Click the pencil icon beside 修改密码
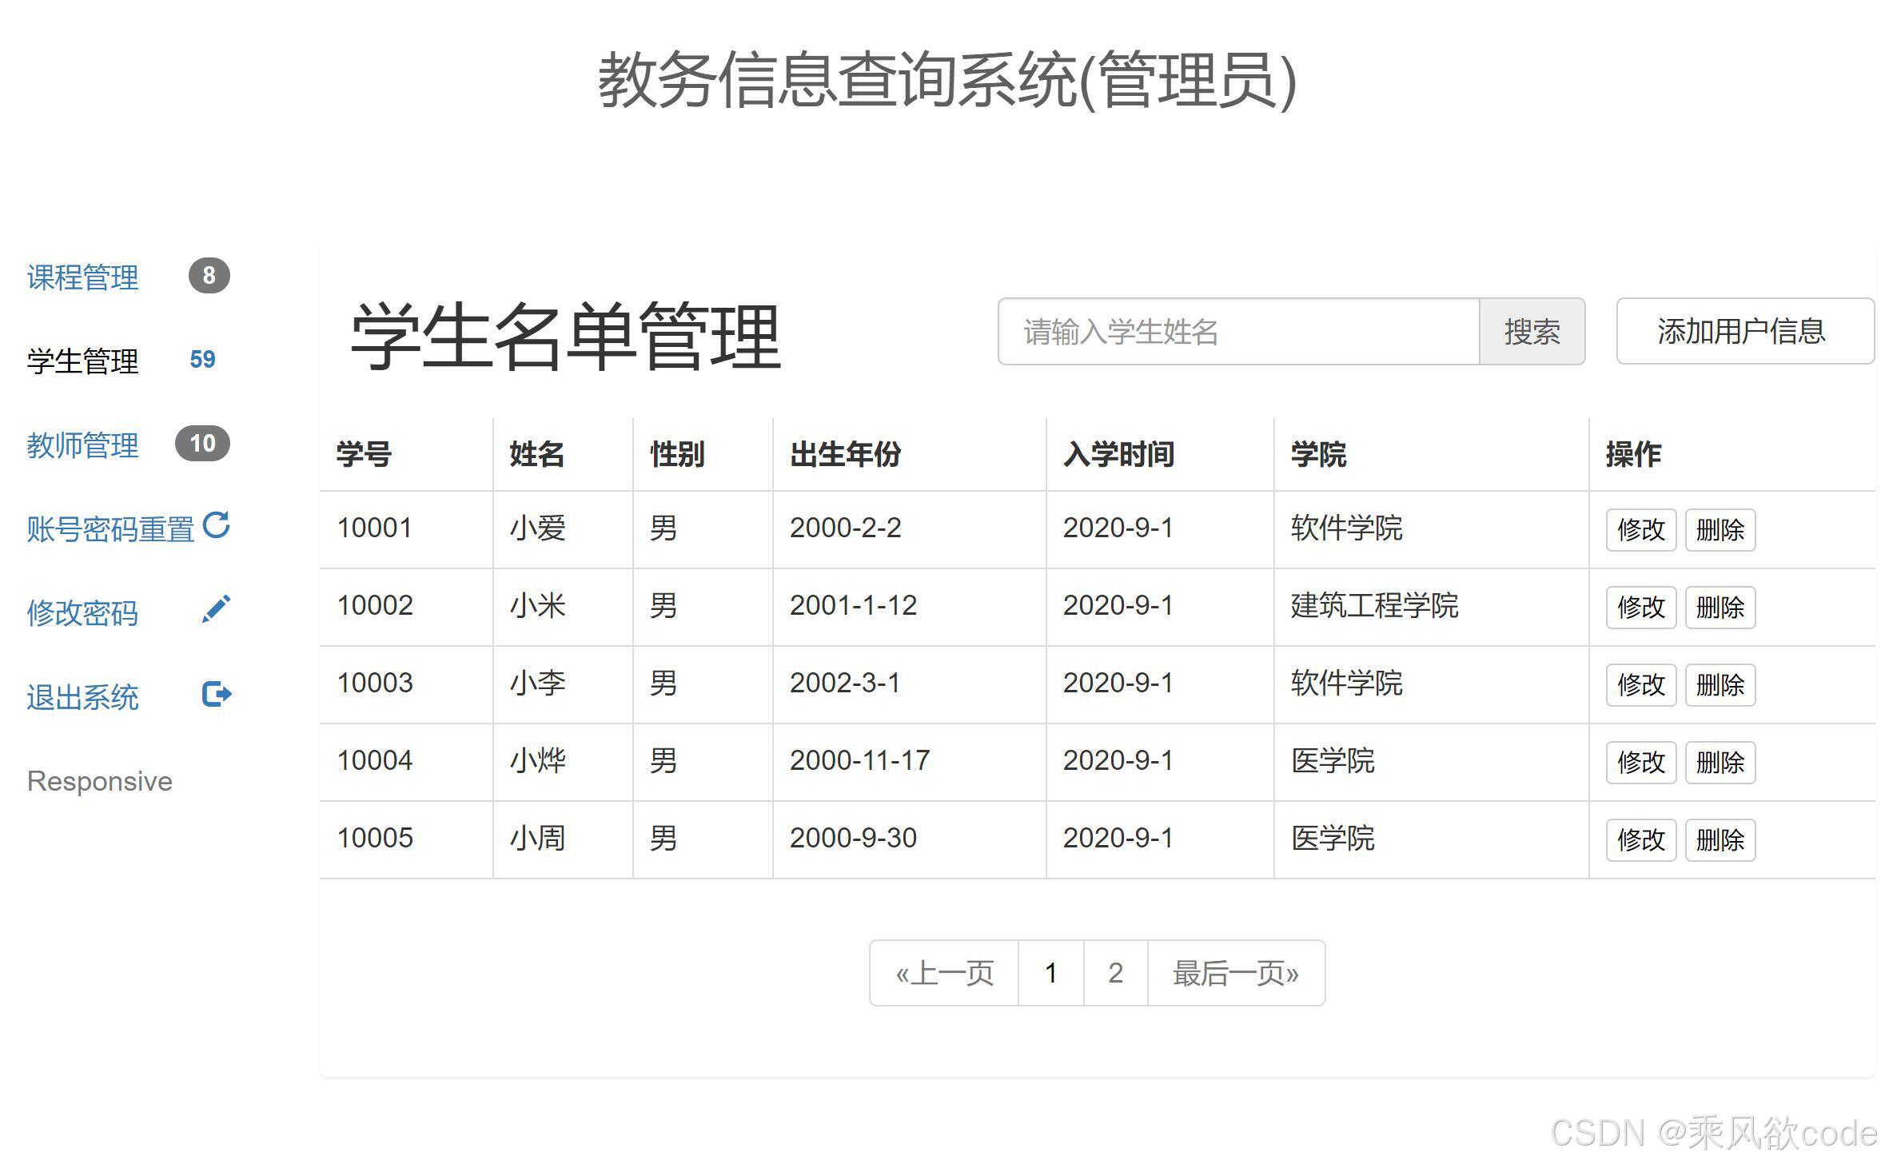Screen dimensions: 1881x1164 (216, 609)
